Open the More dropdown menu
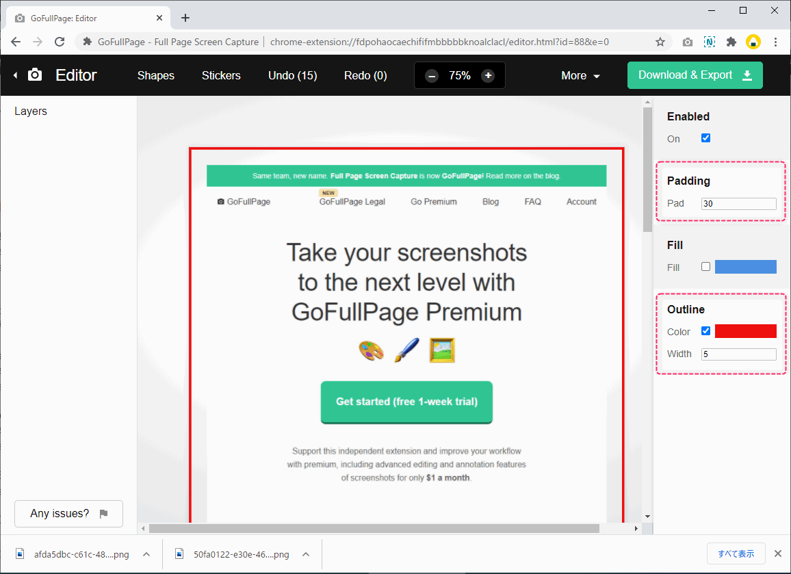Viewport: 791px width, 574px height. pyautogui.click(x=581, y=76)
